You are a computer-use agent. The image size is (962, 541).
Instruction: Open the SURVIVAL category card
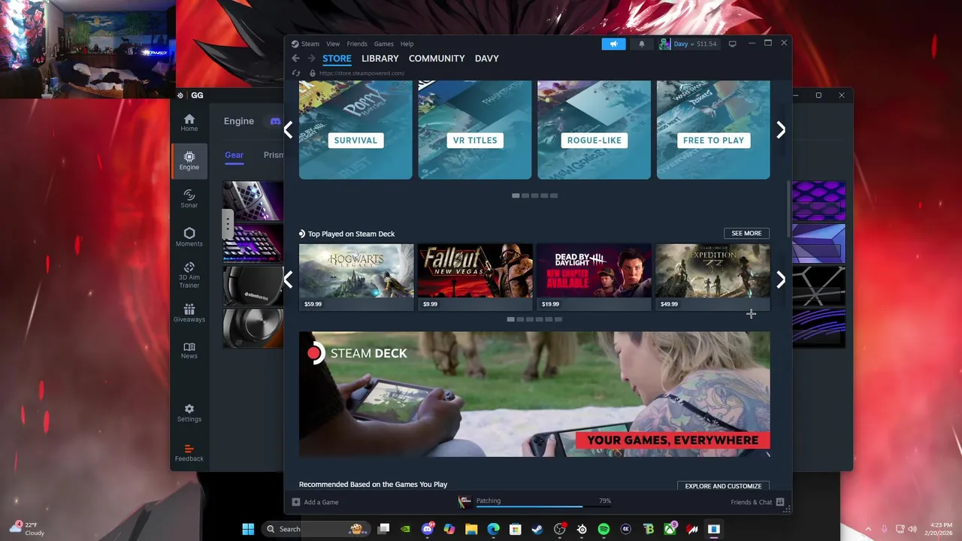(355, 130)
